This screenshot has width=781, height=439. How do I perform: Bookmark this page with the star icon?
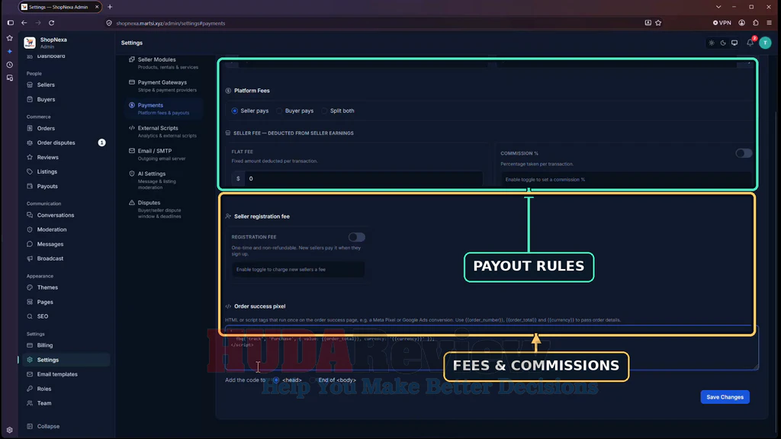click(658, 23)
